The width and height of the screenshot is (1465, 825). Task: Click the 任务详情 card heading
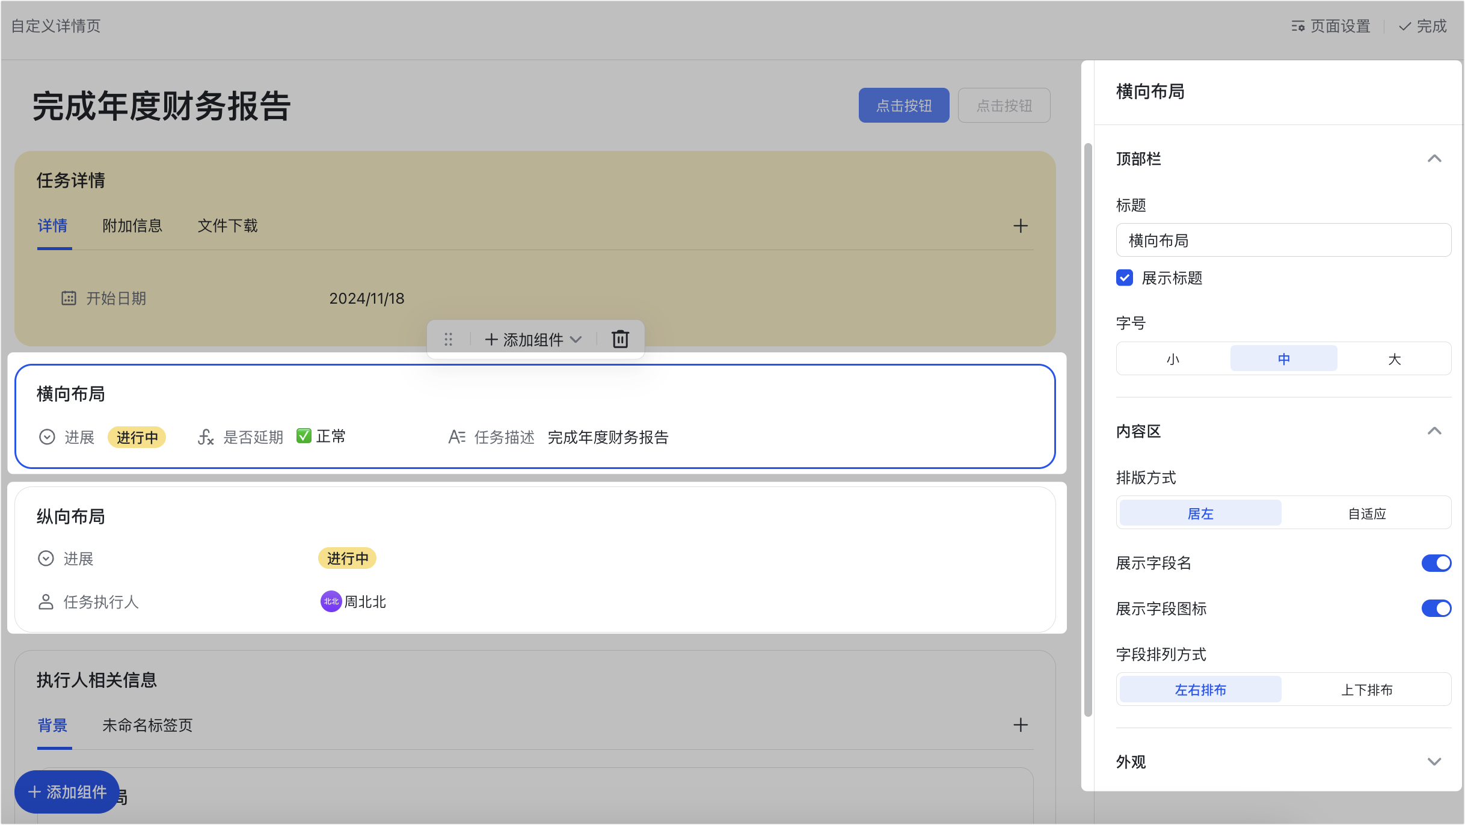click(71, 180)
